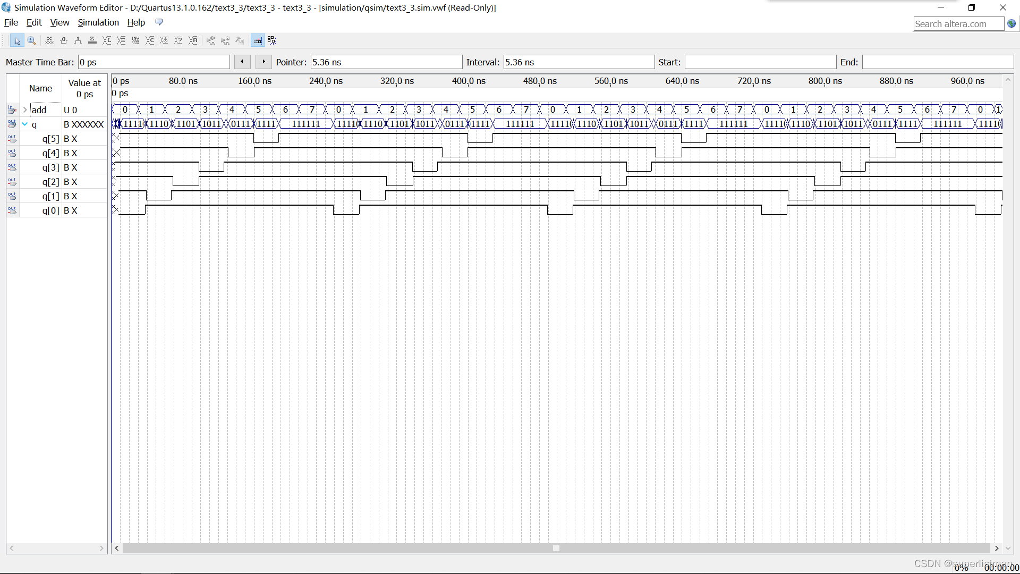Click the Overwrite Clock icon
Viewport: 1020px width, 574px height.
164,40
